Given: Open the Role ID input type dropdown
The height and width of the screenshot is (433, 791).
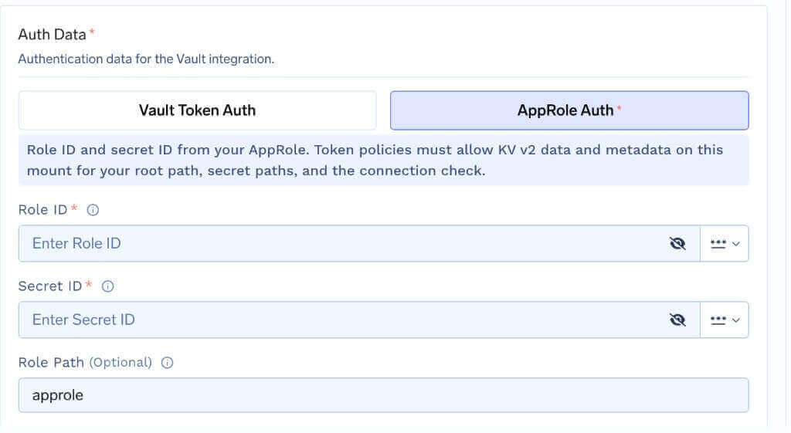Looking at the screenshot, I should [725, 244].
